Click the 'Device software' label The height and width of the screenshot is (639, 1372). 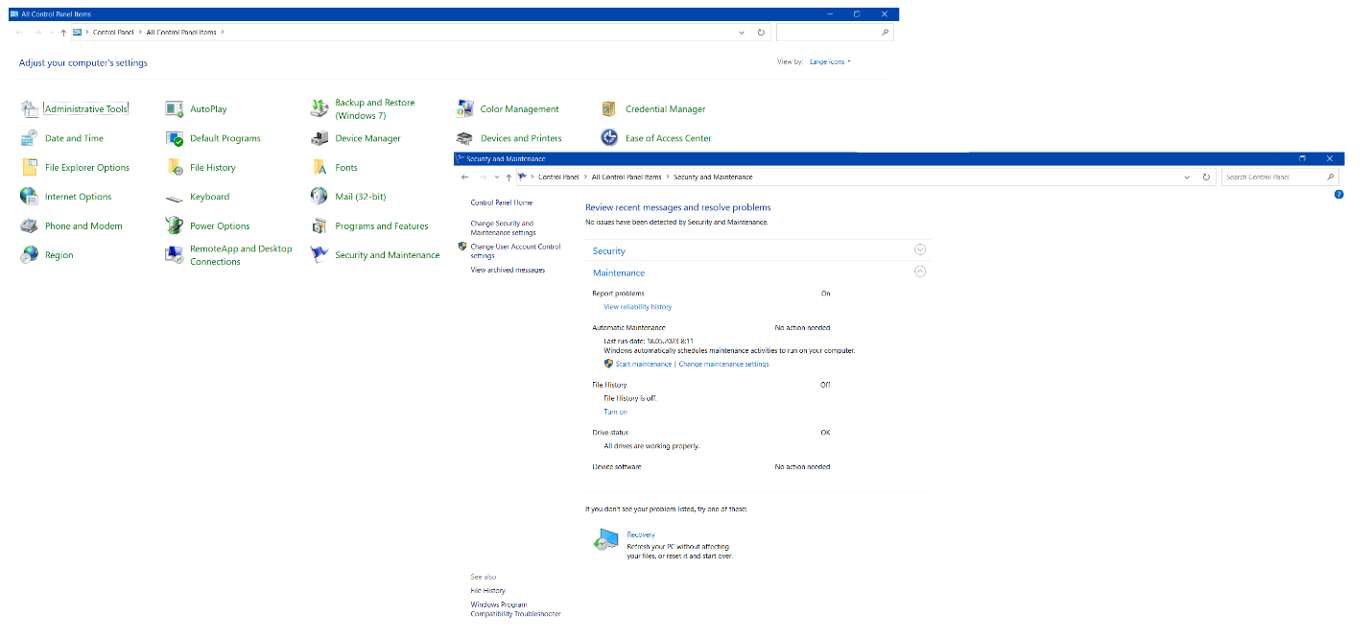coord(616,467)
